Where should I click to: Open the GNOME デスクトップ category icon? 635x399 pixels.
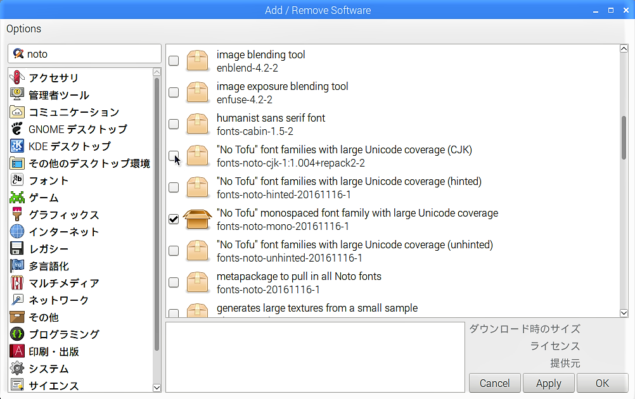(x=17, y=129)
